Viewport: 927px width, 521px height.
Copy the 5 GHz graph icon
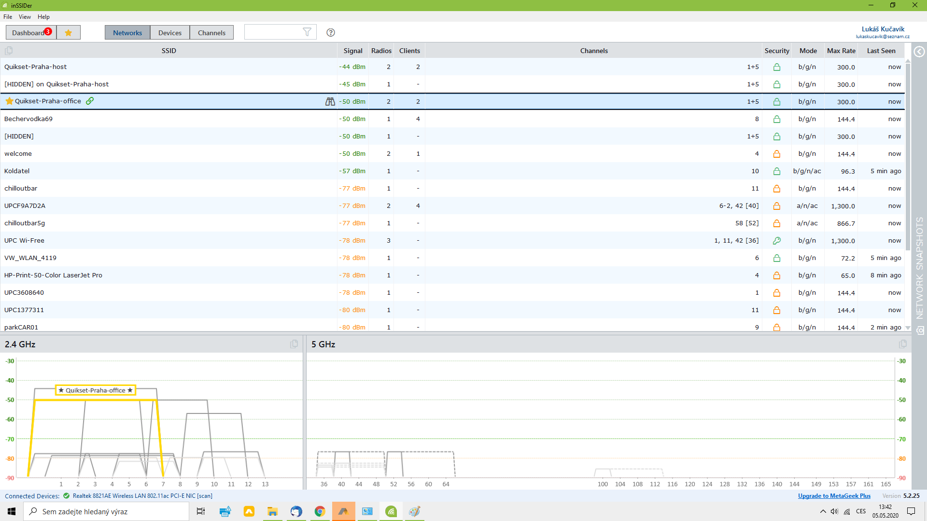pyautogui.click(x=902, y=344)
